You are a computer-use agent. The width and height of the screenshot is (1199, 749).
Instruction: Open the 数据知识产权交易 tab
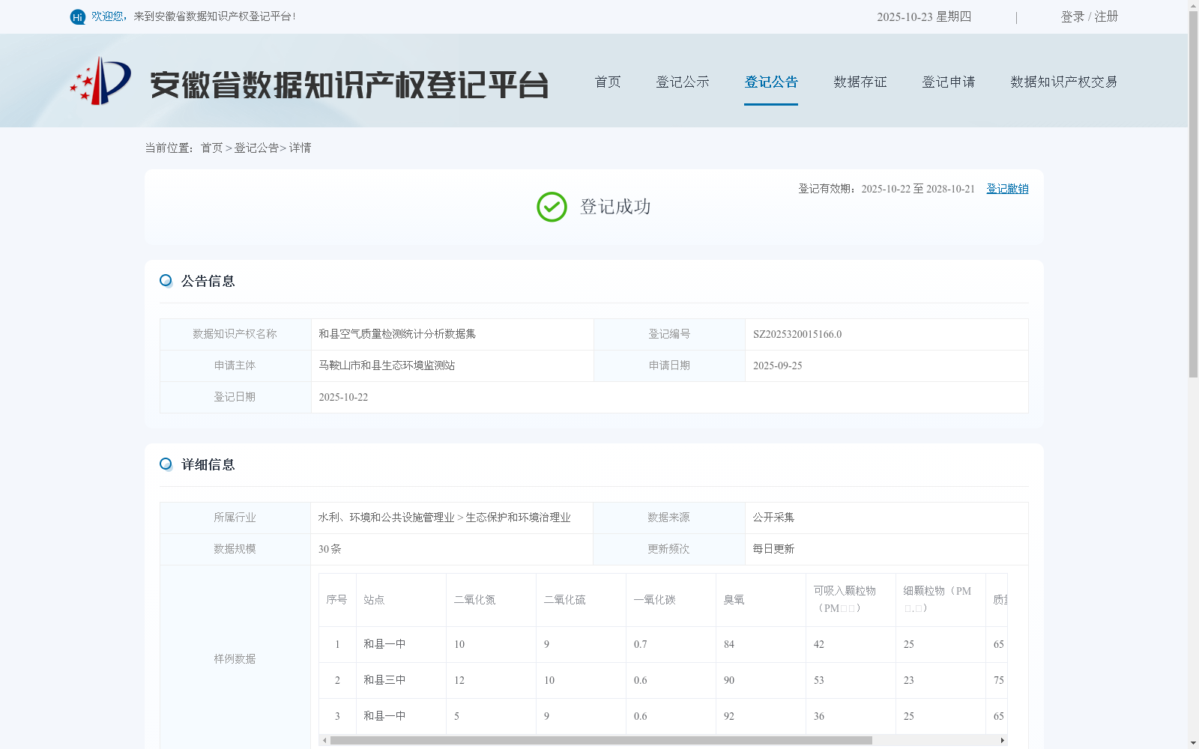(x=1064, y=82)
